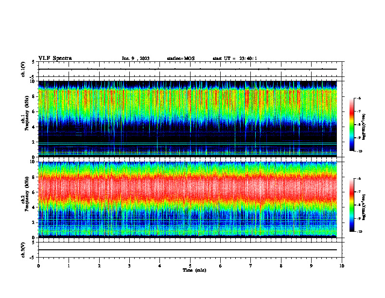Select the 'Time (min)' x-axis label

point(194,270)
